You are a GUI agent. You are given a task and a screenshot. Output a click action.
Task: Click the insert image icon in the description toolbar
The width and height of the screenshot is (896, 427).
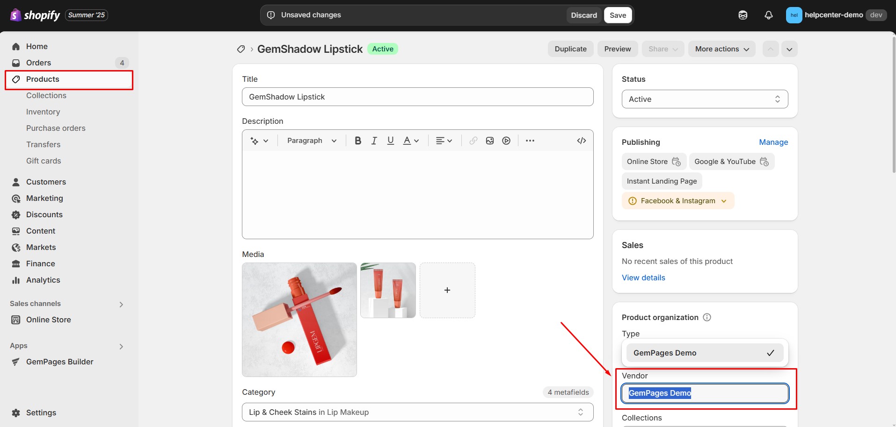[489, 140]
